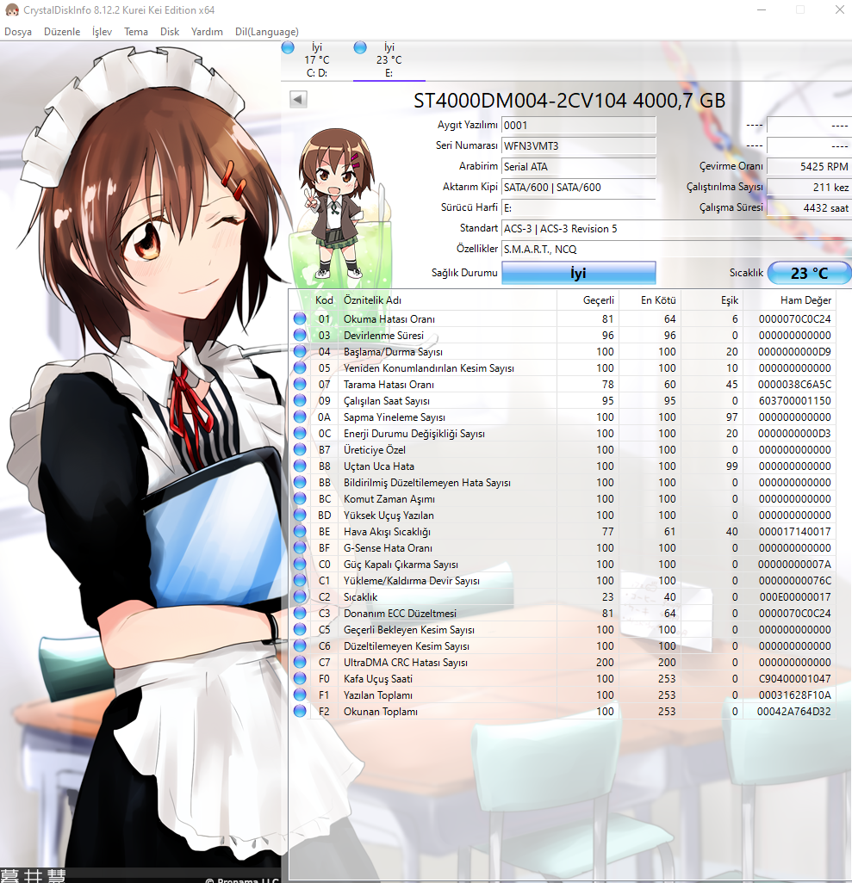Click status icon for Tarama Hatası Oranı
This screenshot has height=883, width=852.
[300, 384]
